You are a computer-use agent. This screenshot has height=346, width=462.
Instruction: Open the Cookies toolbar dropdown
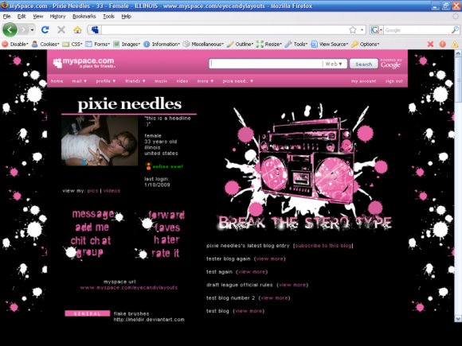45,44
